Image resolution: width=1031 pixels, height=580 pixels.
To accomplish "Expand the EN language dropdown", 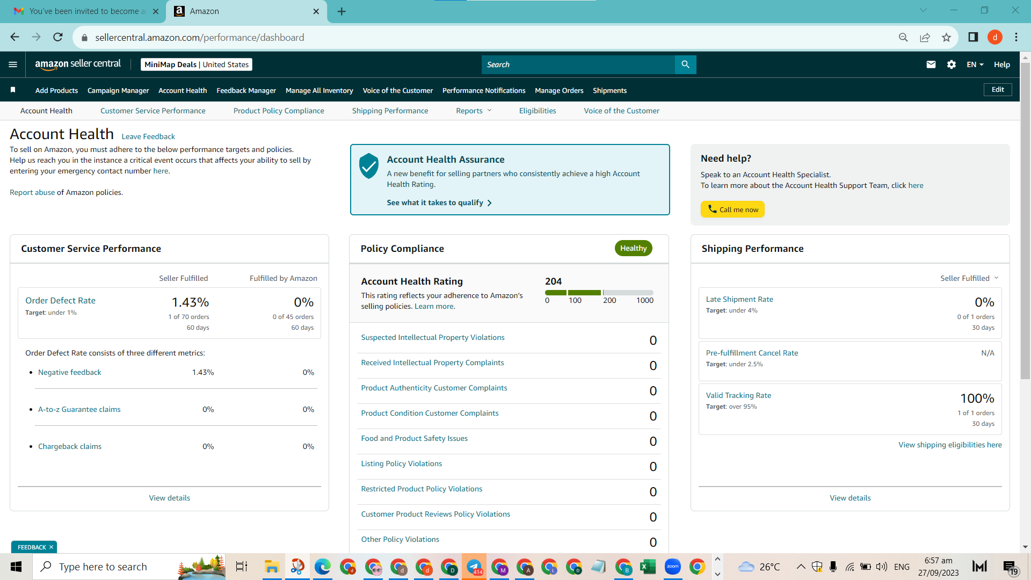I will (975, 64).
